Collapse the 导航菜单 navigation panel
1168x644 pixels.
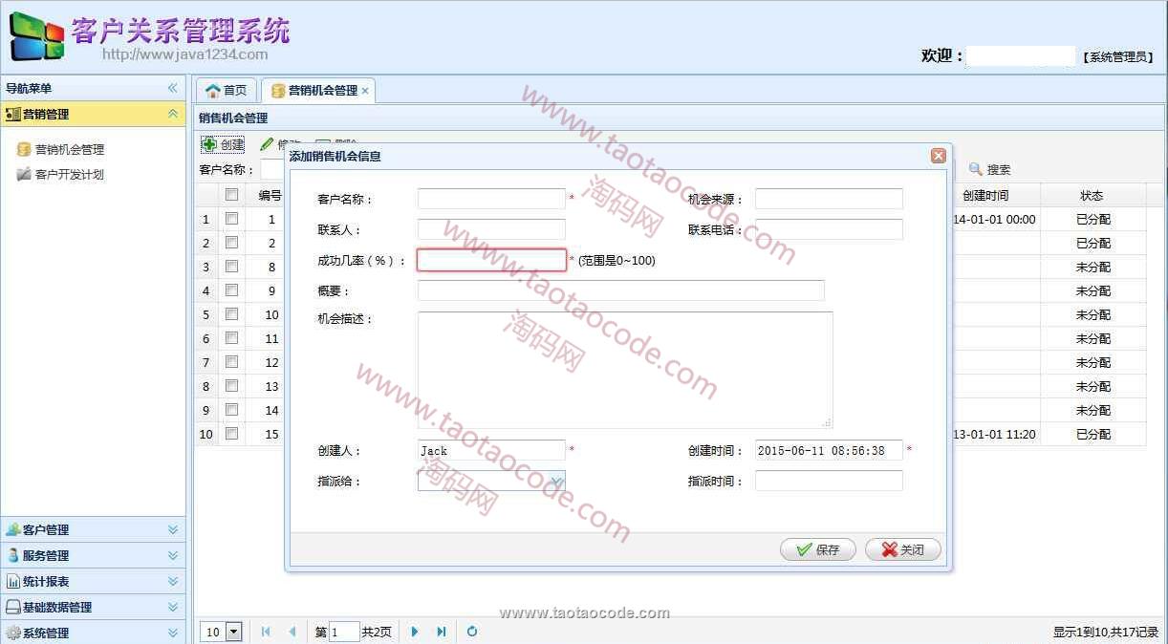tap(173, 88)
